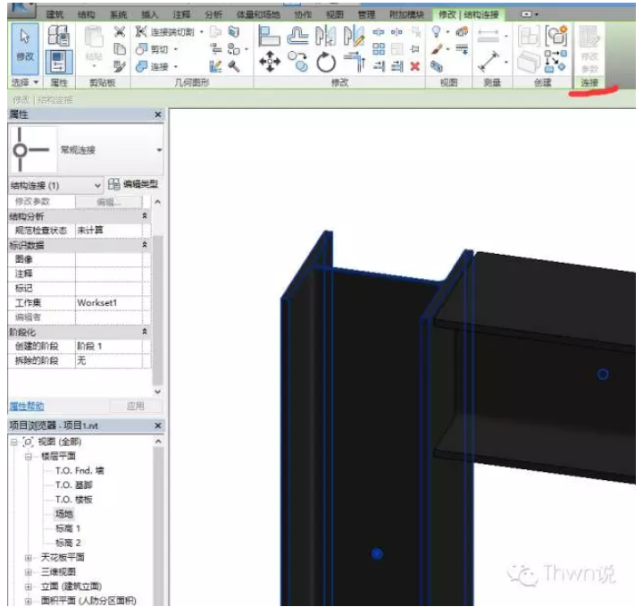Open the 体量和场地 ribbon tab
643x607 pixels.
[x=258, y=14]
